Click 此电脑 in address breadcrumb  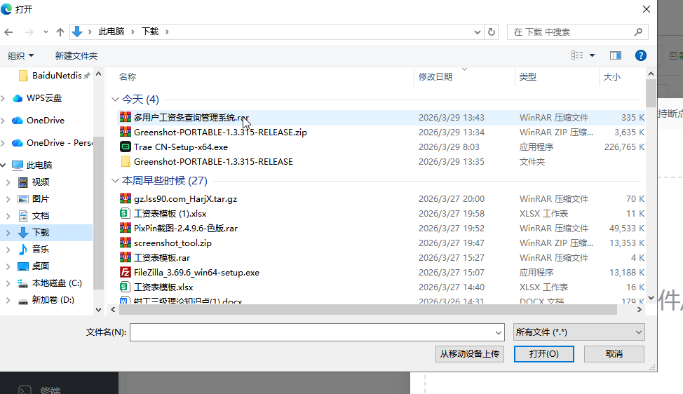point(111,32)
